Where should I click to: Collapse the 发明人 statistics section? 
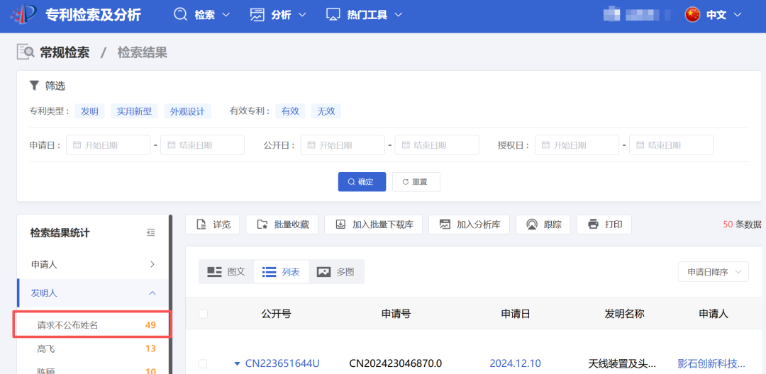[94, 293]
